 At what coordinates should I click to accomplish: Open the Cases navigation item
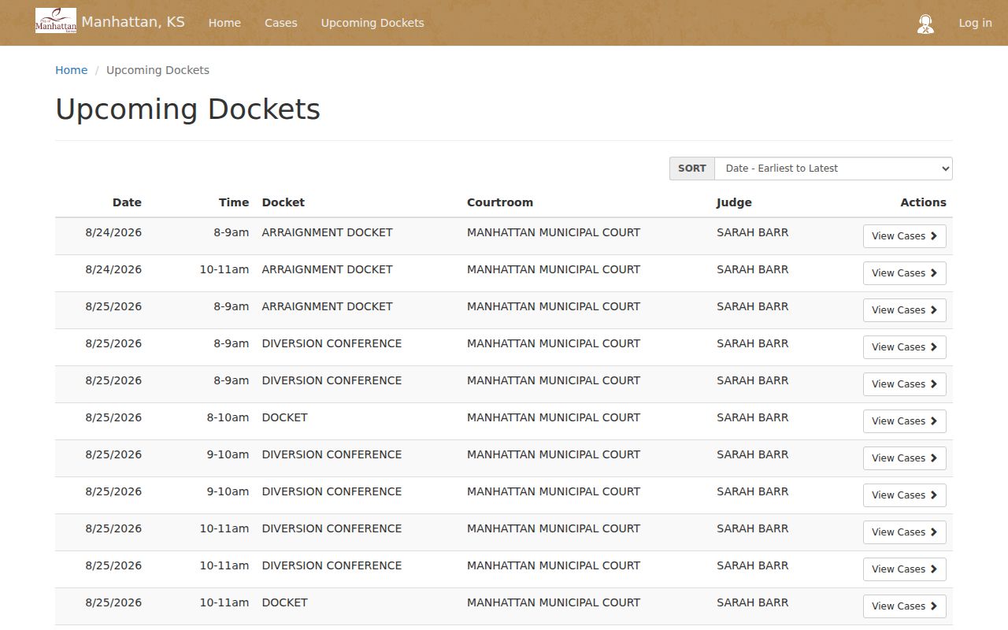pyautogui.click(x=281, y=23)
